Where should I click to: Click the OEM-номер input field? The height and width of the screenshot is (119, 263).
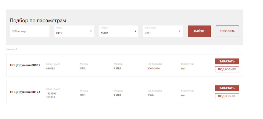[x=30, y=31]
